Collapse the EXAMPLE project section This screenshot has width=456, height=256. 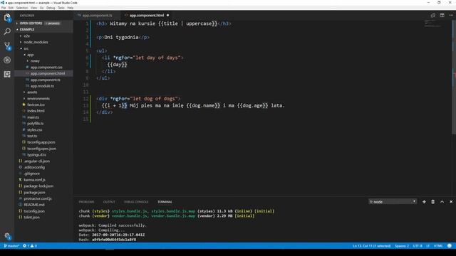tap(43, 30)
